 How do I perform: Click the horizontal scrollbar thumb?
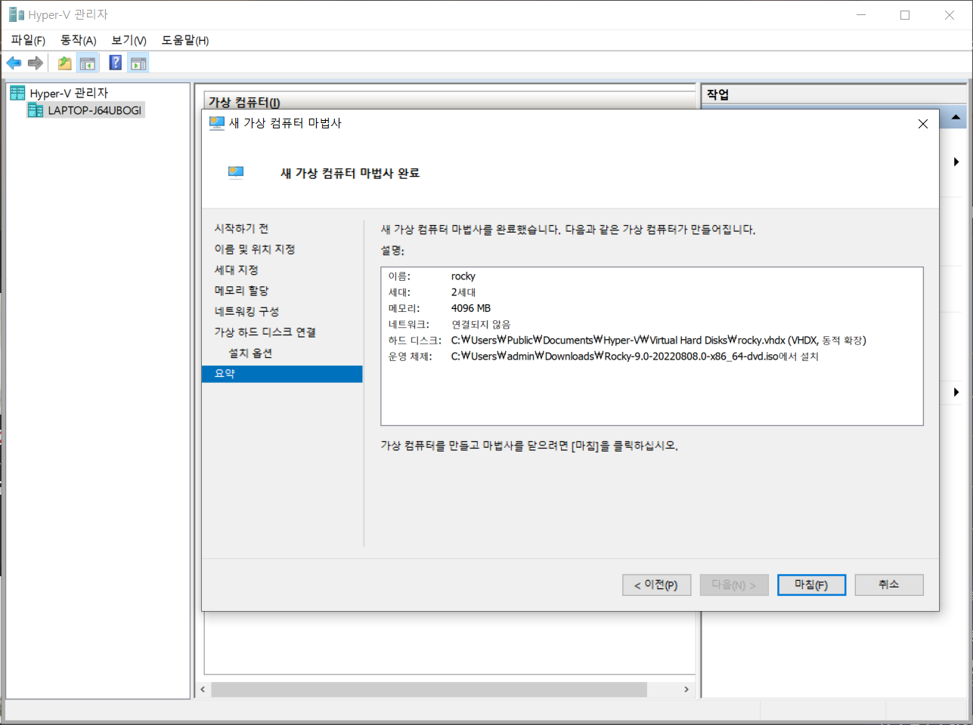click(429, 690)
